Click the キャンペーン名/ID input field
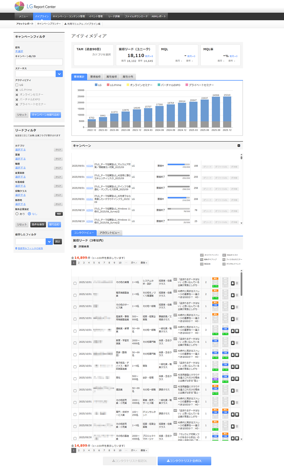 point(39,62)
